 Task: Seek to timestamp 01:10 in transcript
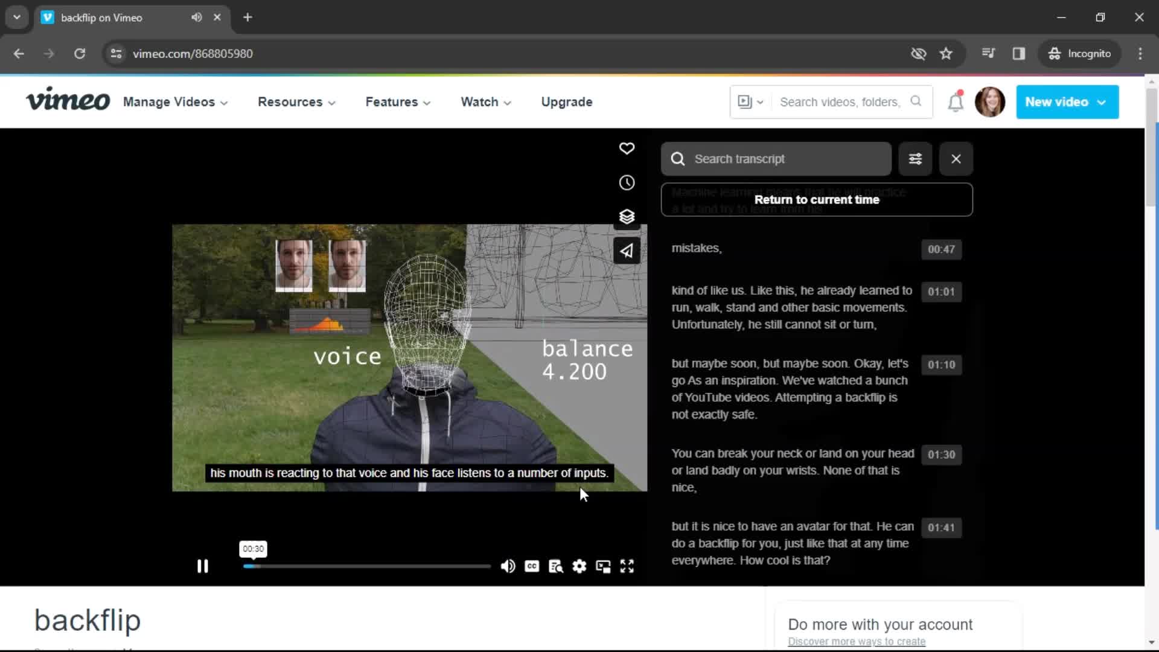coord(942,365)
